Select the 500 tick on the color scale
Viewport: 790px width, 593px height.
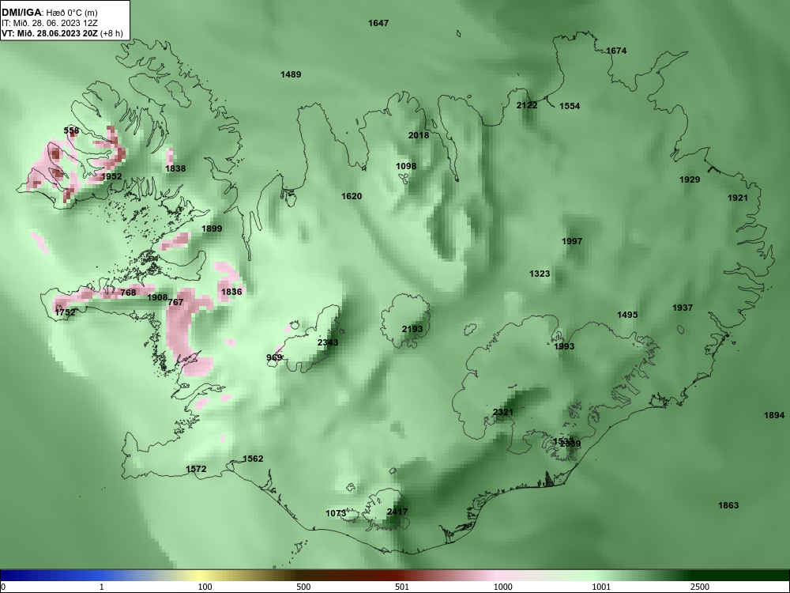pyautogui.click(x=303, y=587)
